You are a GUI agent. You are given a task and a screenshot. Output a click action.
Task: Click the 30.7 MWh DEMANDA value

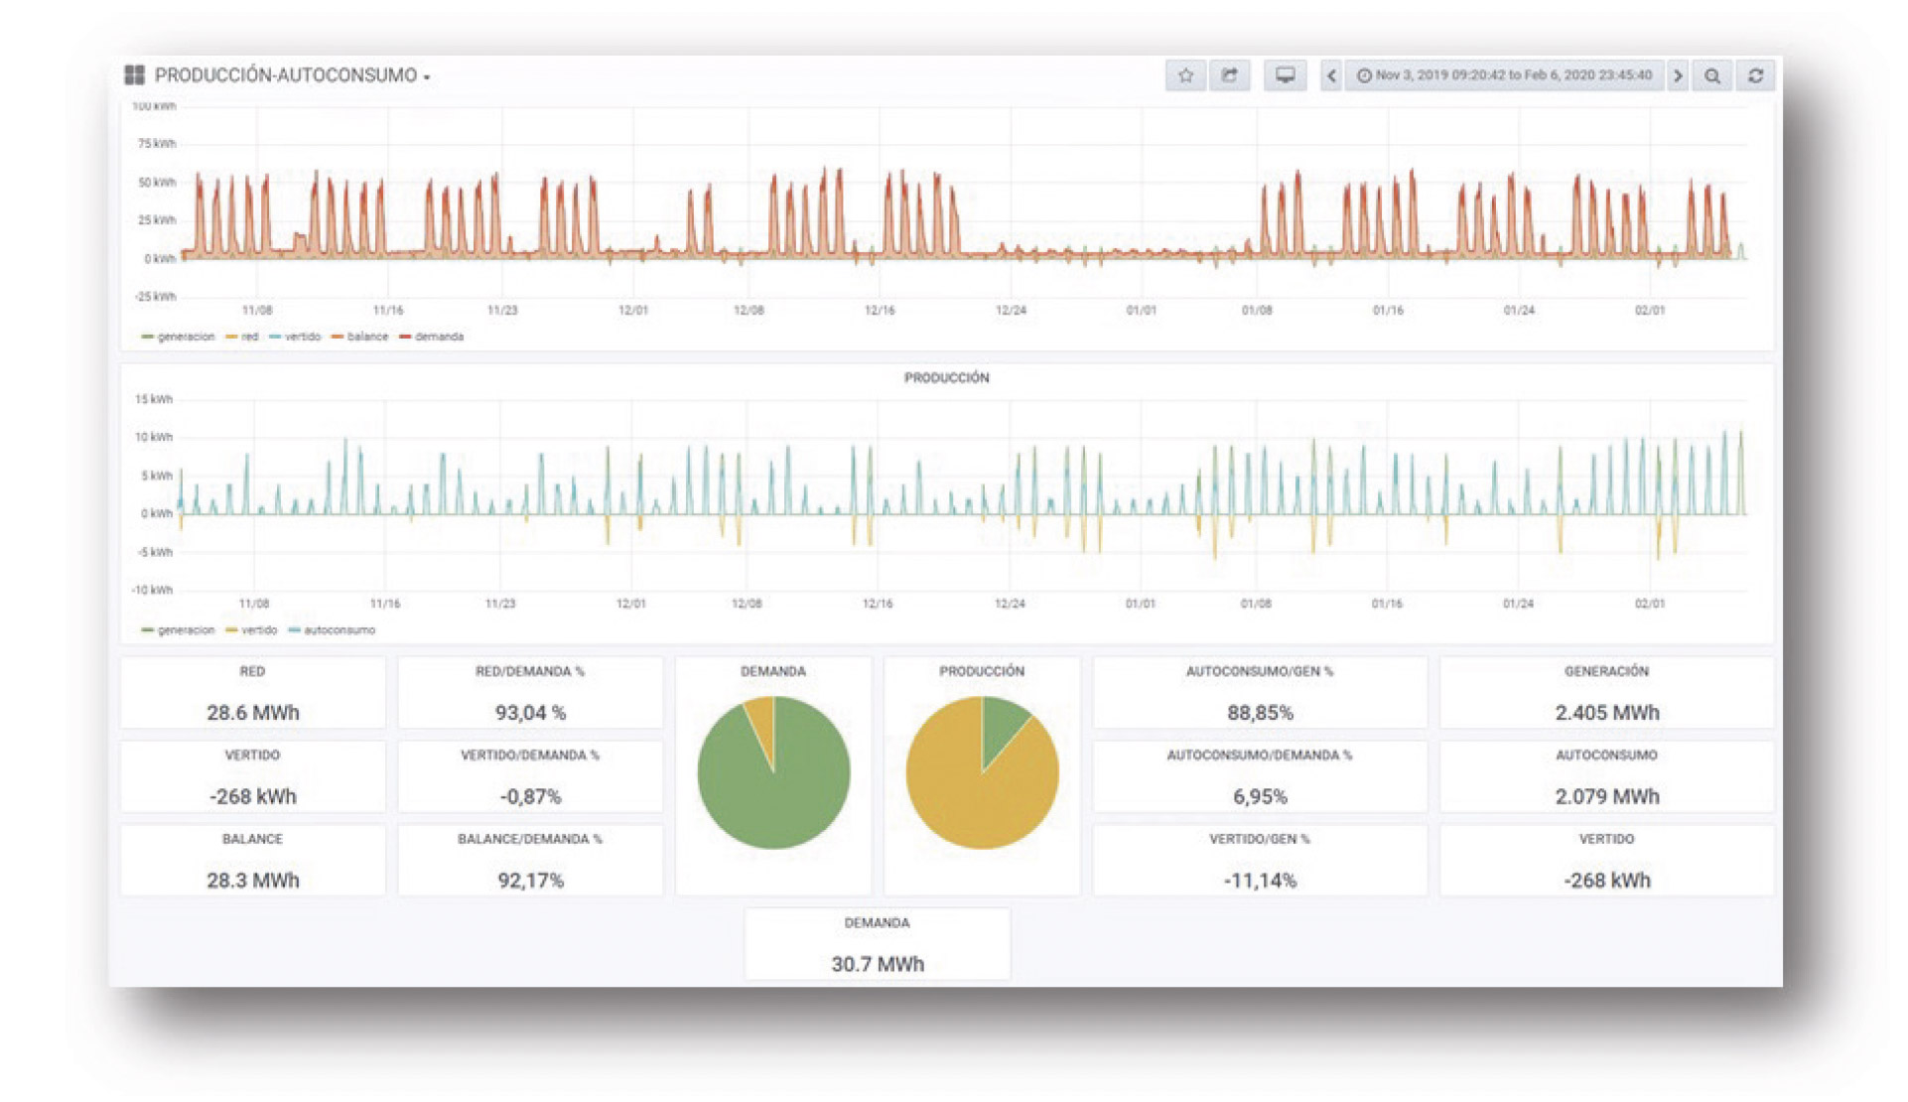[x=878, y=964]
